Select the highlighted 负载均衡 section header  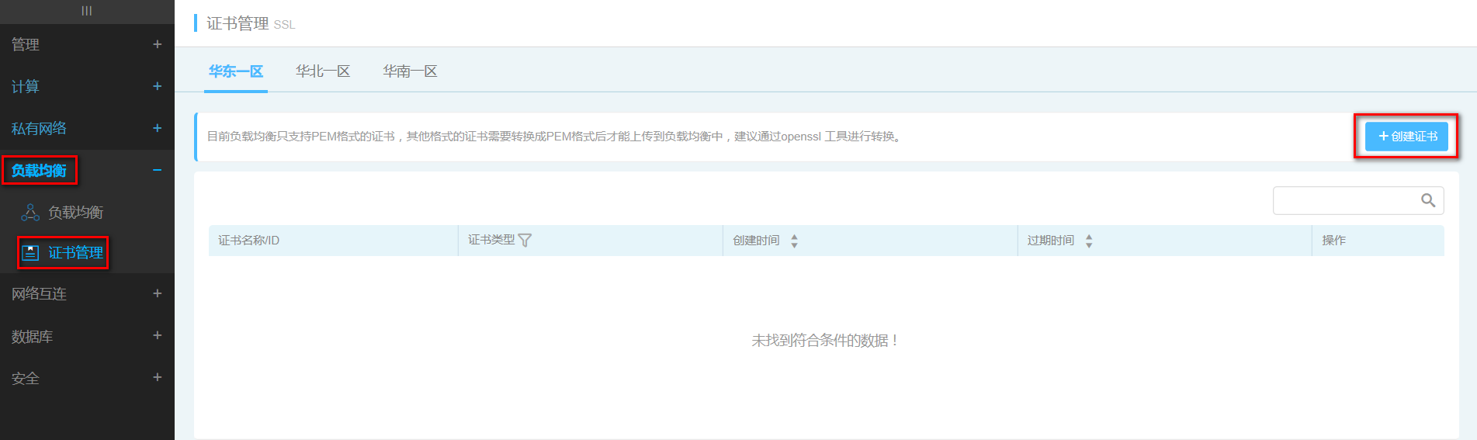39,171
